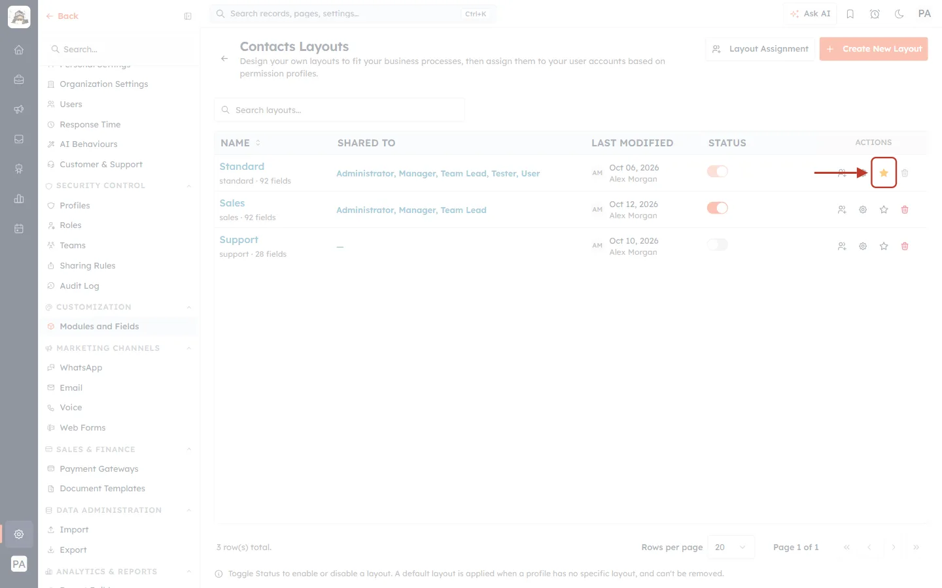Click the Search layouts input field
Image resolution: width=942 pixels, height=588 pixels.
pos(340,110)
